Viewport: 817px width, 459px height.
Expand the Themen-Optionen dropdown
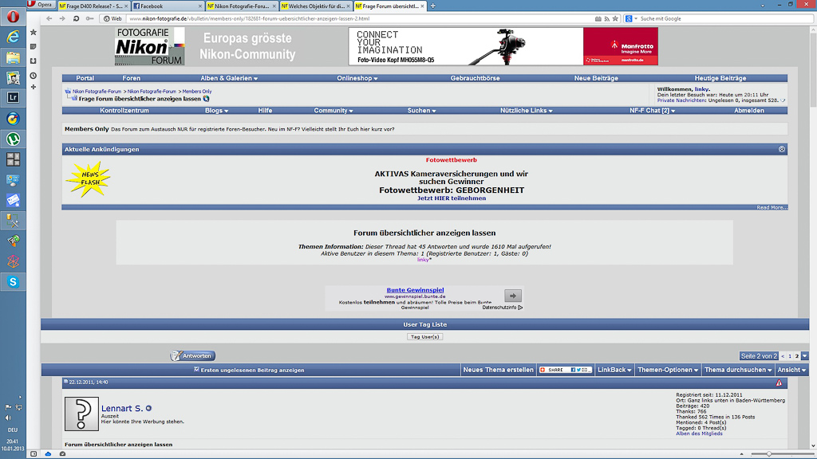pos(668,370)
